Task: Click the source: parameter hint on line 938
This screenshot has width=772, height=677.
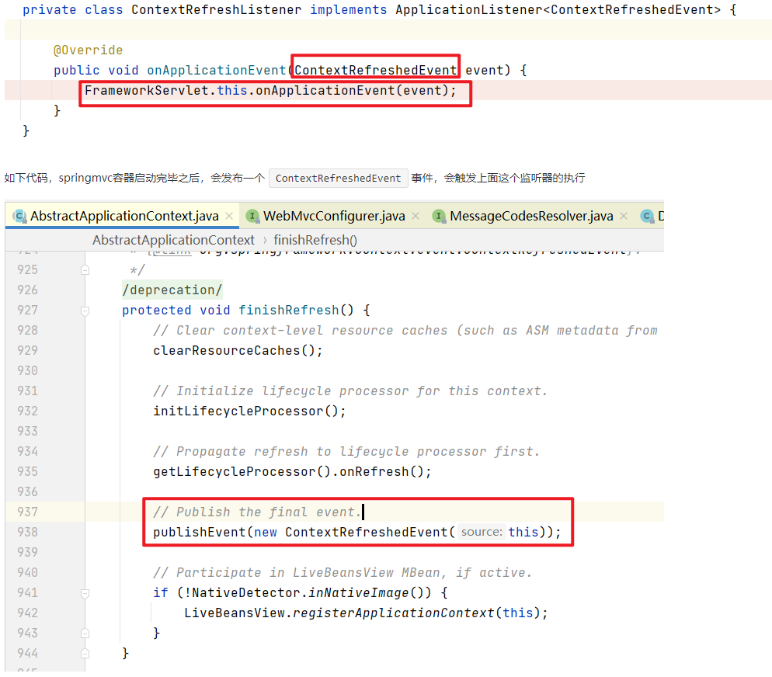Action: tap(481, 532)
